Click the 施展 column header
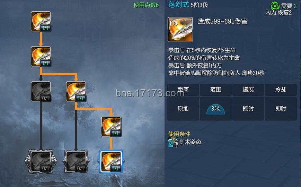 pos(248,89)
